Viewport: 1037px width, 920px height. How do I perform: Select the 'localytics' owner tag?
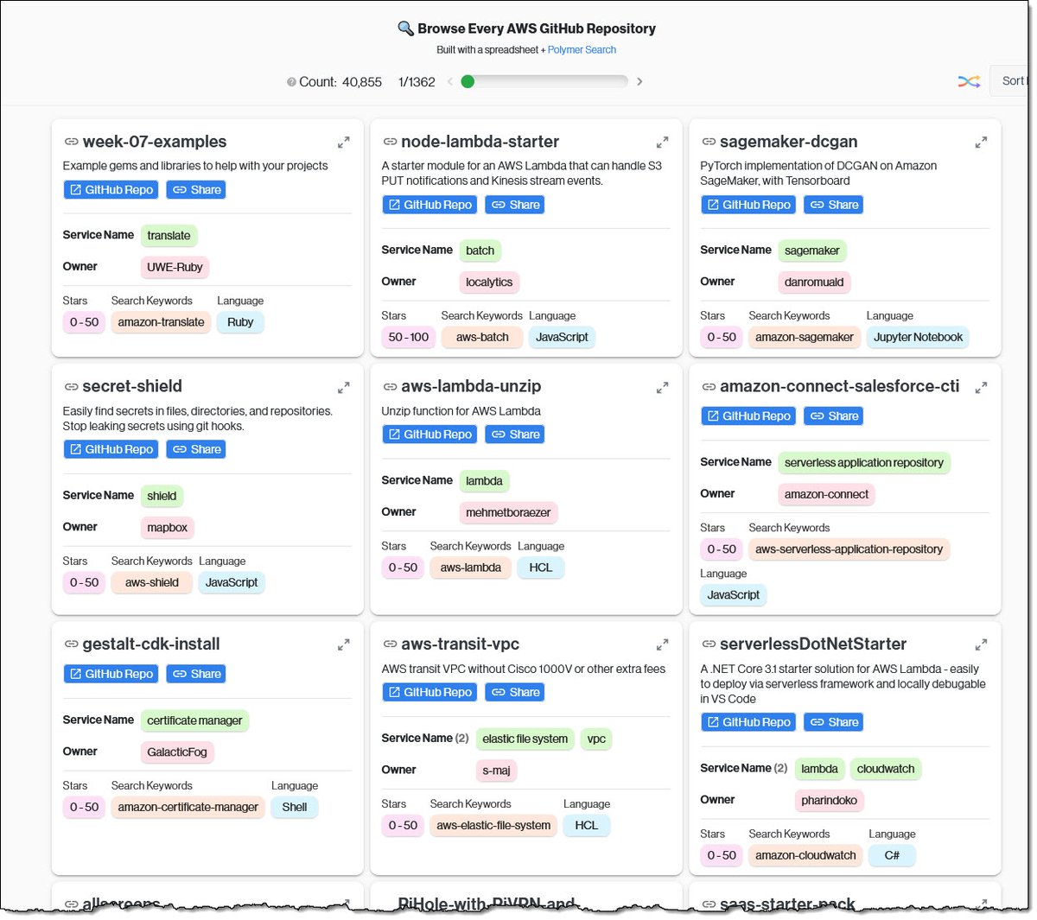pos(489,282)
